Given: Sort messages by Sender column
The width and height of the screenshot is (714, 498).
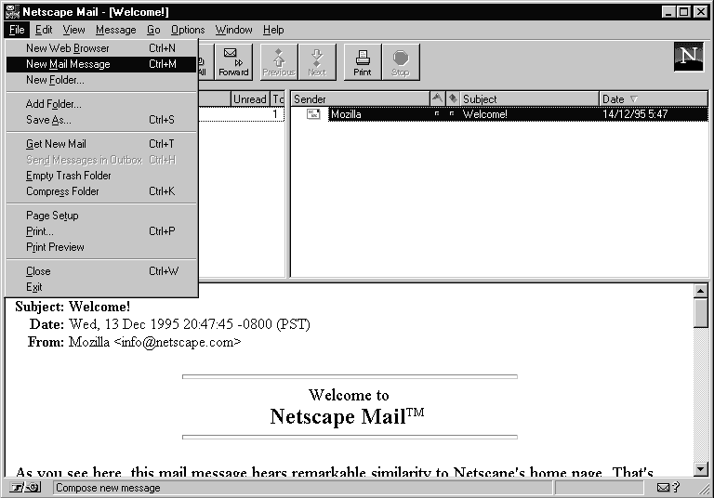Looking at the screenshot, I should point(360,98).
